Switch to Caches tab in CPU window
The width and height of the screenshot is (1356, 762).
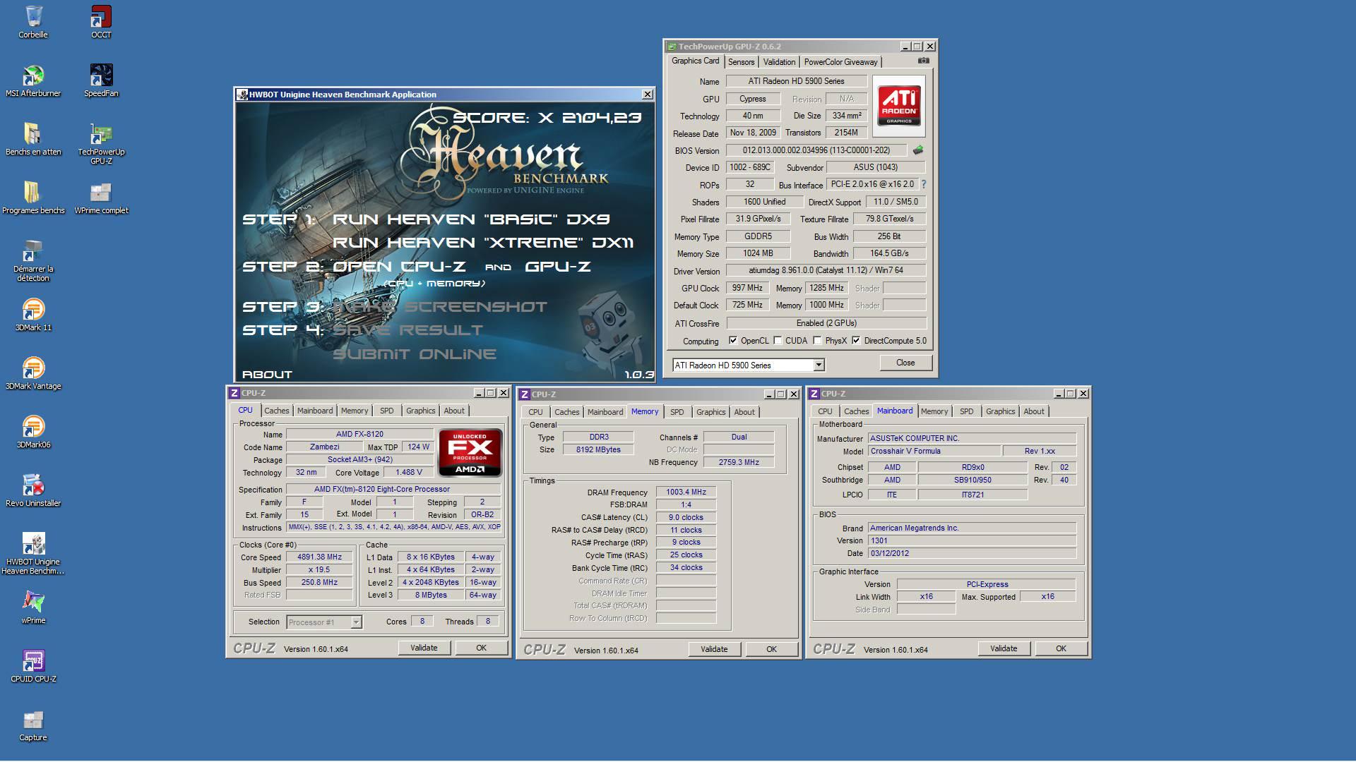[277, 411]
